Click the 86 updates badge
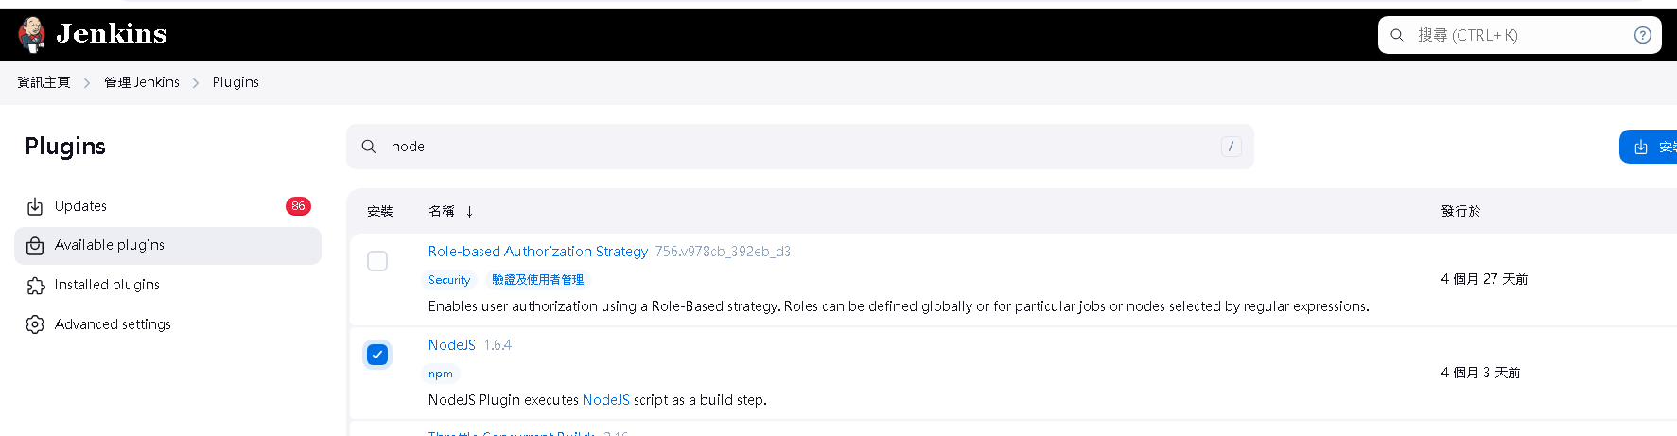1677x436 pixels. [298, 206]
